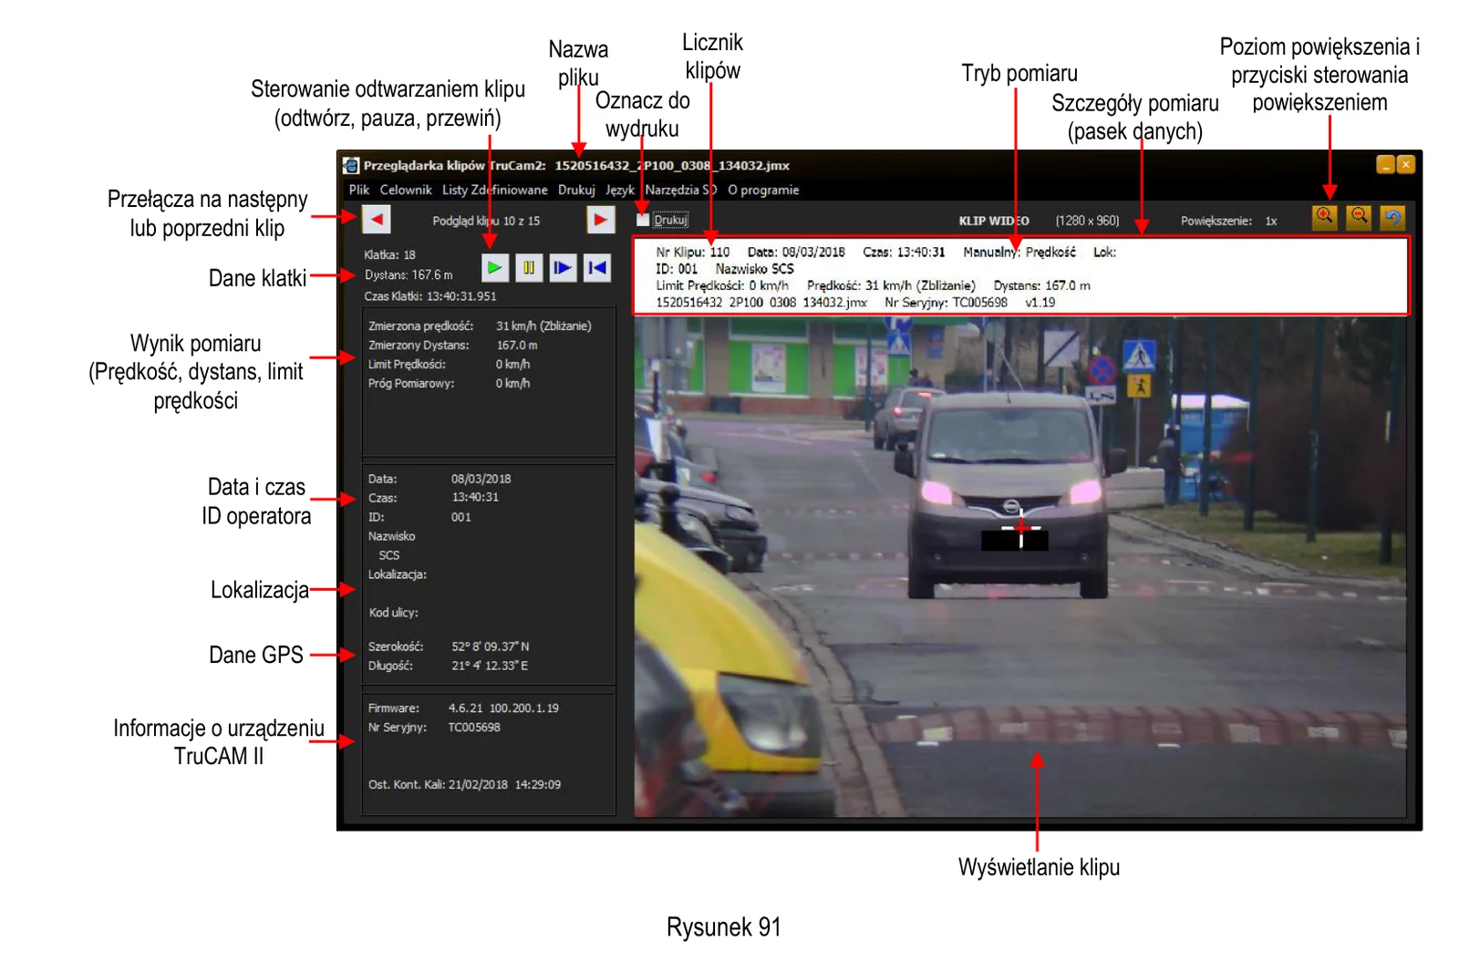This screenshot has width=1459, height=972.
Task: Reset the zoom level with undo arrow
Action: point(1392,217)
